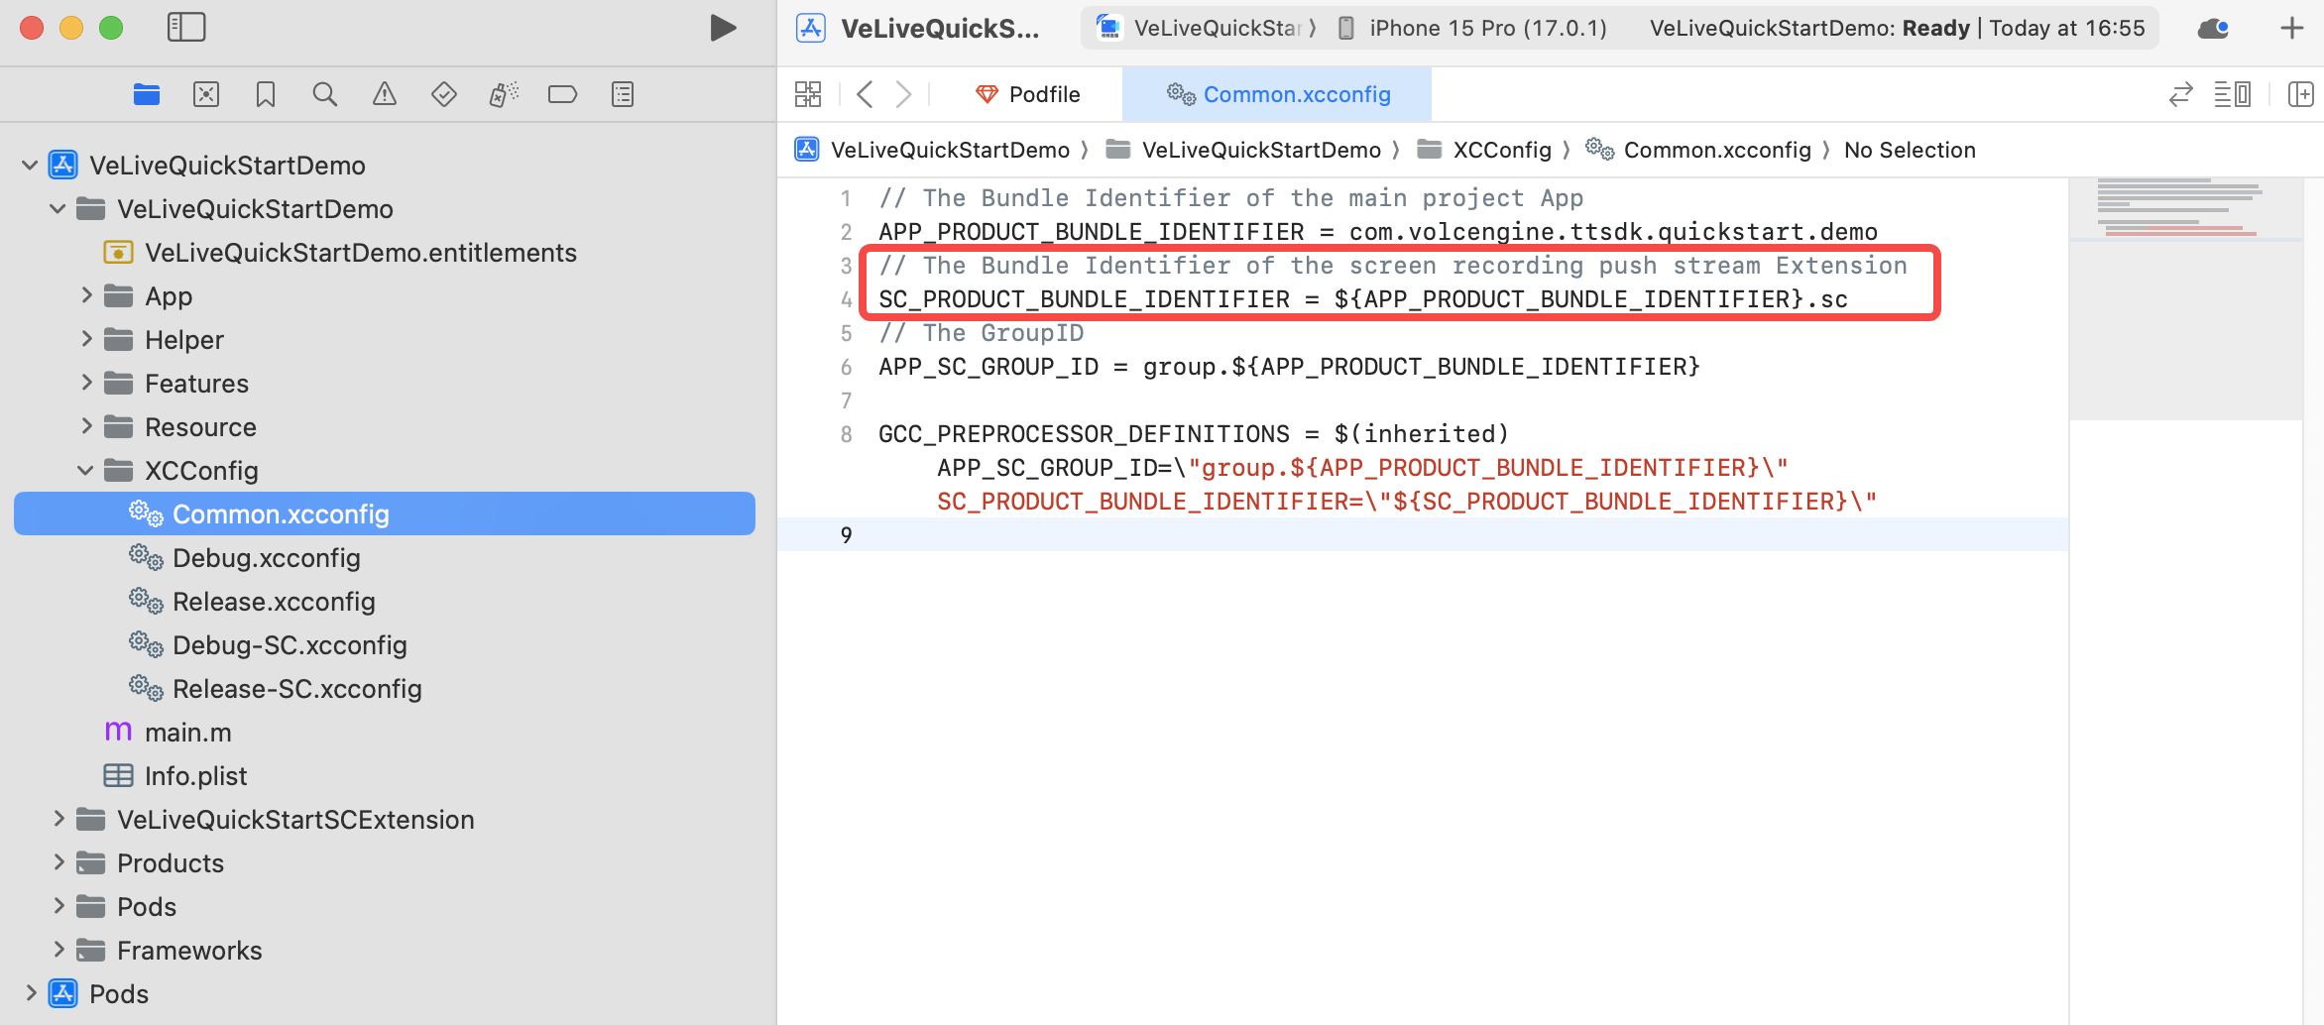This screenshot has height=1025, width=2324.
Task: Click No Selection in jump bar
Action: pyautogui.click(x=1910, y=150)
